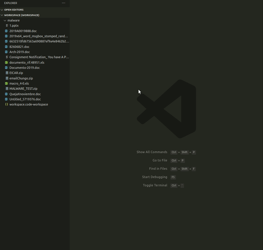The width and height of the screenshot is (263, 250).
Task: Click the F5 key badge
Action: 173,177
